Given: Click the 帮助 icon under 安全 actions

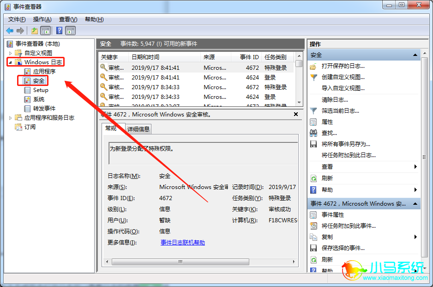Looking at the screenshot, I should [313, 190].
